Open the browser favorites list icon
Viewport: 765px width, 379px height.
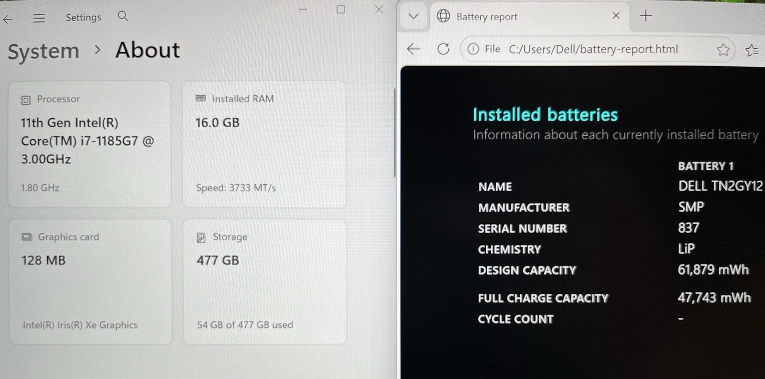(752, 50)
